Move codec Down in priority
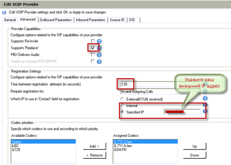This screenshot has height=165, width=231. 194,155
